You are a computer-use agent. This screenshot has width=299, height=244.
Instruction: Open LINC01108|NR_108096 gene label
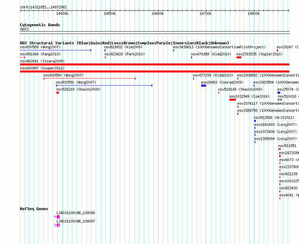pos(76,213)
